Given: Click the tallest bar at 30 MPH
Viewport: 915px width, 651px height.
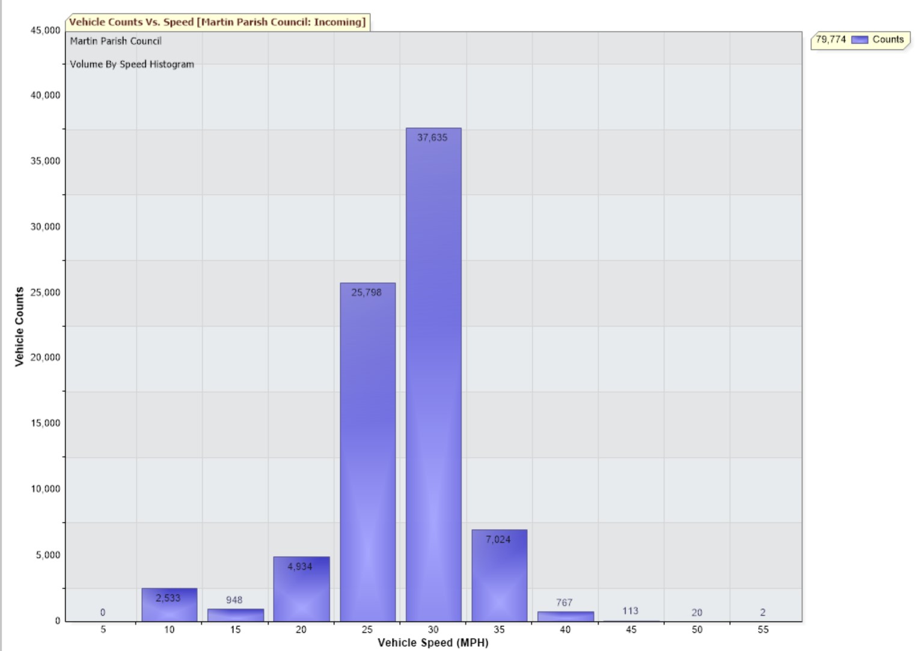Looking at the screenshot, I should pos(433,372).
